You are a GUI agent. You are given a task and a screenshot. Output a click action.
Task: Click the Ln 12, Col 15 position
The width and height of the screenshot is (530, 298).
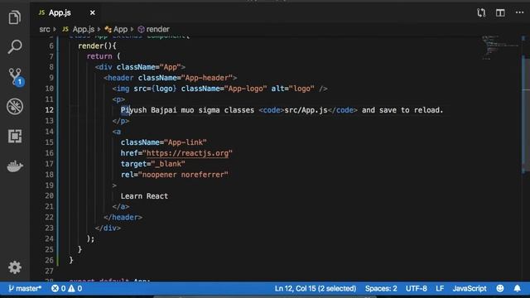315,289
